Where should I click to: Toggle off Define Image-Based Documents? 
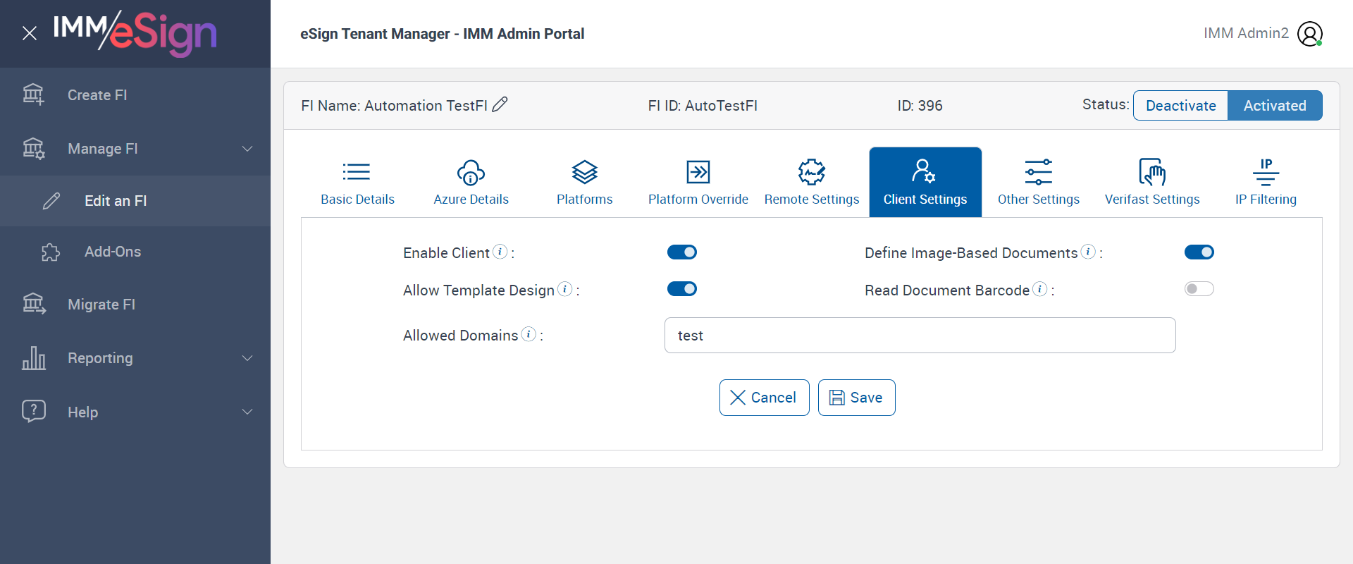click(x=1199, y=252)
